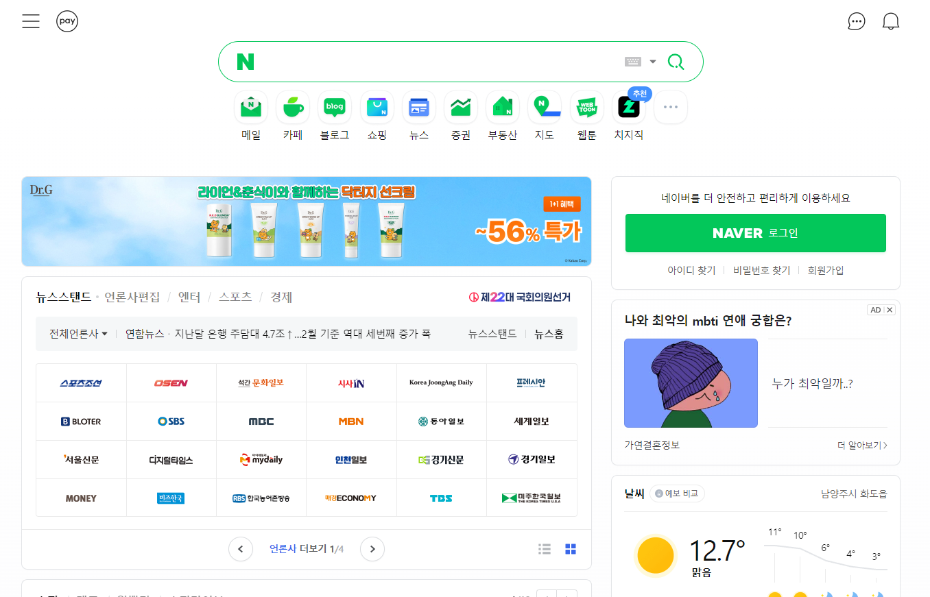The image size is (930, 597).
Task: Select the 경제 tab
Action: pyautogui.click(x=281, y=297)
